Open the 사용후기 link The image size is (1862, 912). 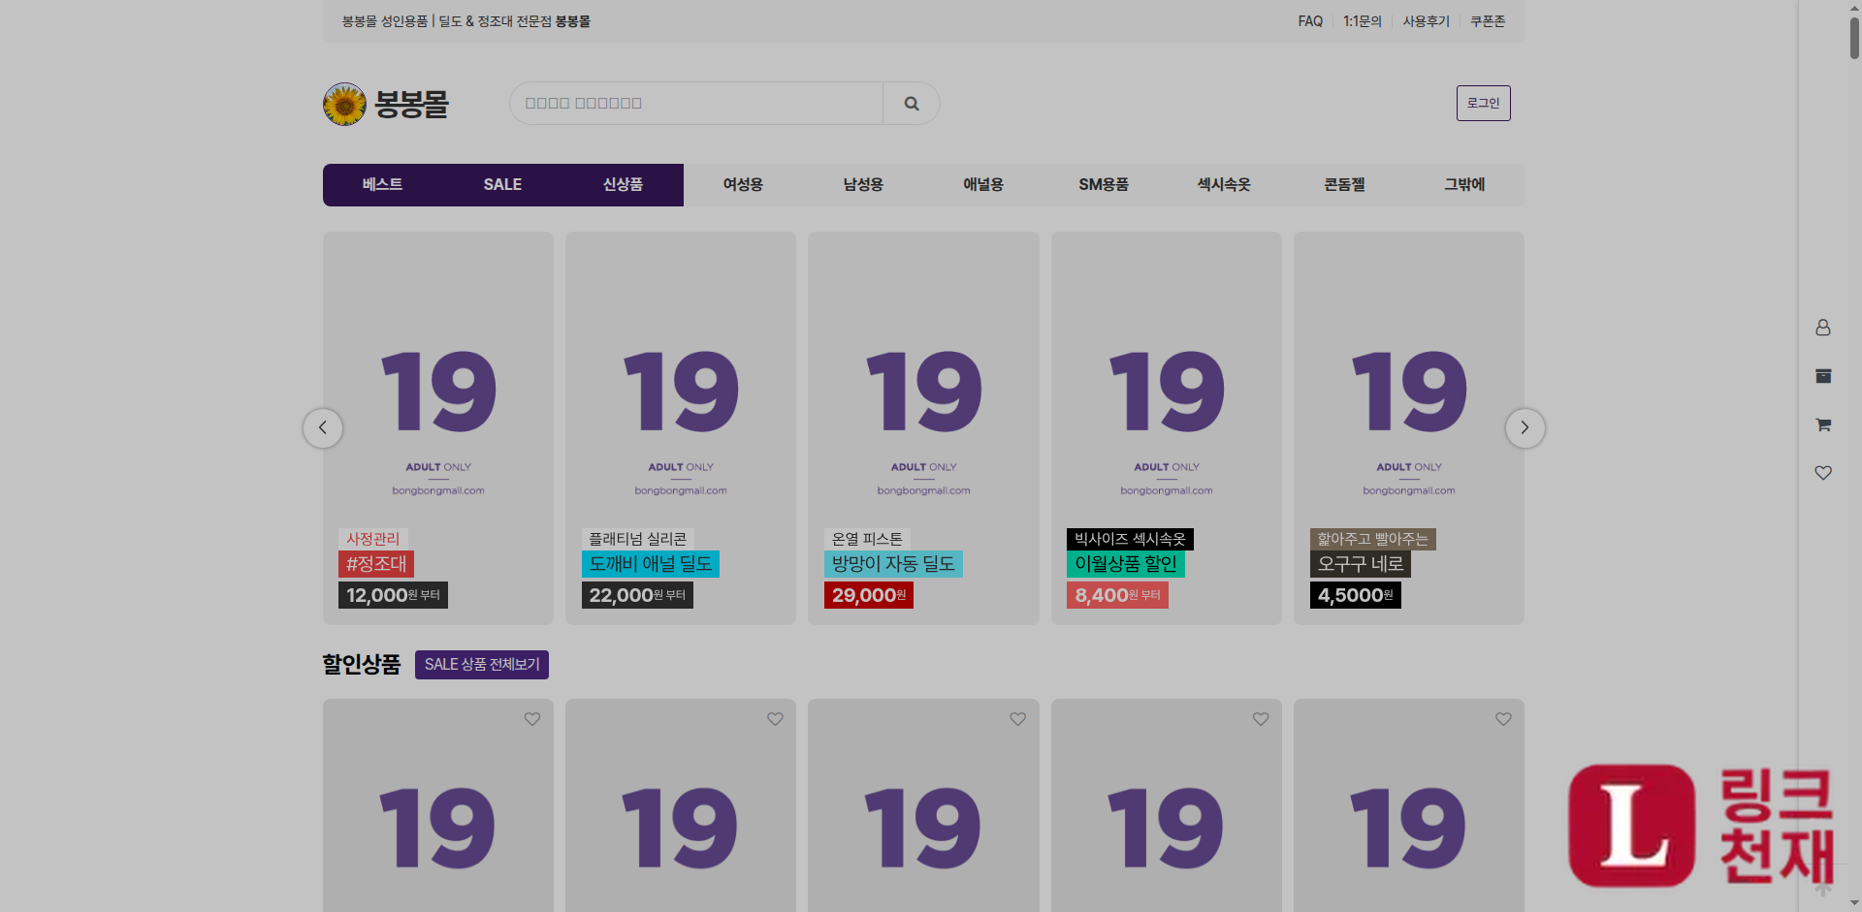[x=1426, y=21]
